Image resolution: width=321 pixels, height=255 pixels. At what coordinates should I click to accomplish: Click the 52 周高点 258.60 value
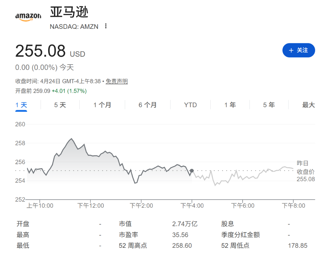pos(182,246)
